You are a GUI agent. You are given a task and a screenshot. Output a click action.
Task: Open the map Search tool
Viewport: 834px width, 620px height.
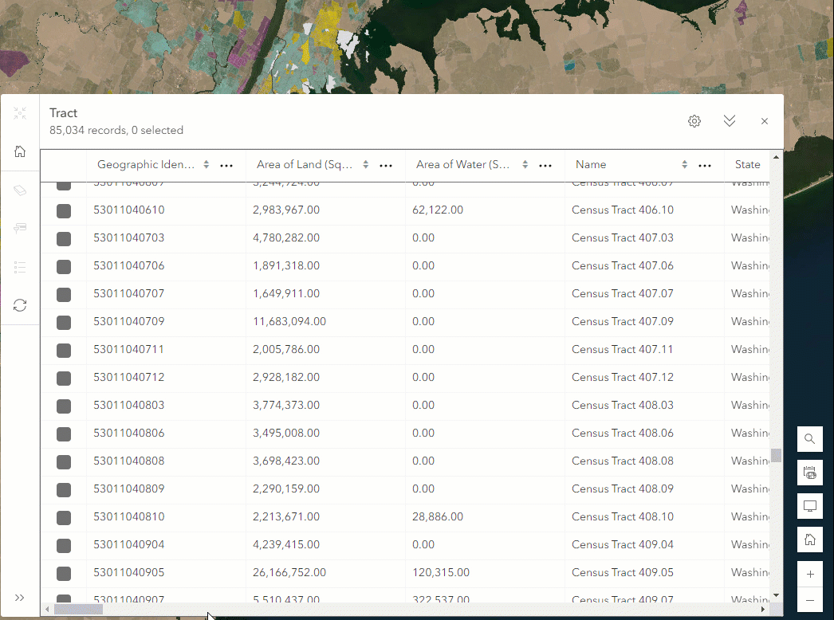pos(809,438)
